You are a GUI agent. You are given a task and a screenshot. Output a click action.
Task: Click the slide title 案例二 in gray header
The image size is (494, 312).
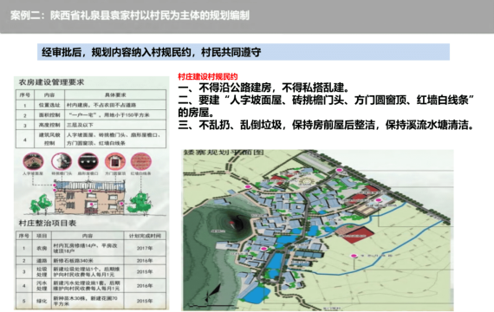tap(130, 15)
